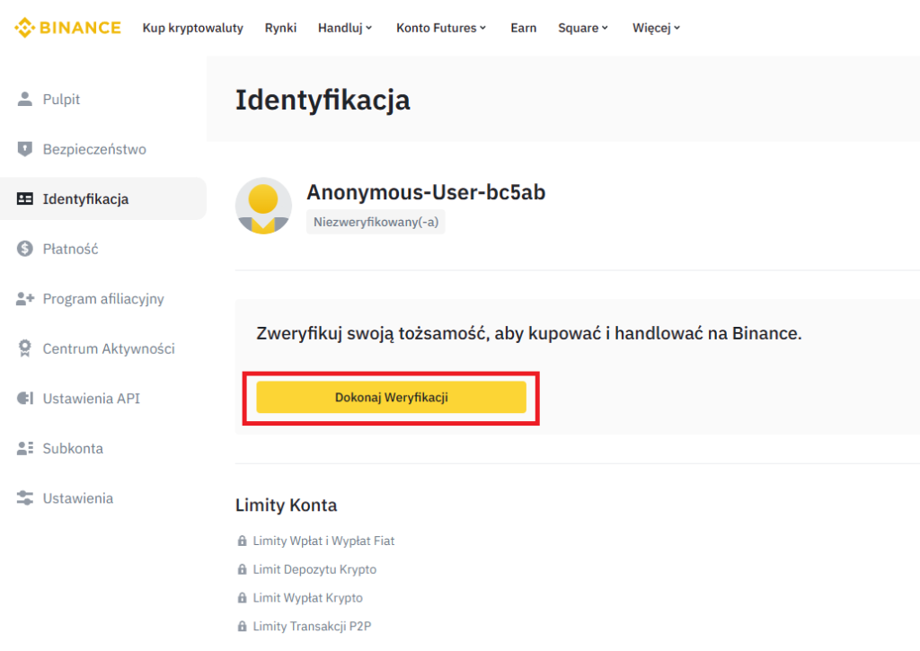Click the Subkonta users icon
The image size is (920, 651).
24,448
